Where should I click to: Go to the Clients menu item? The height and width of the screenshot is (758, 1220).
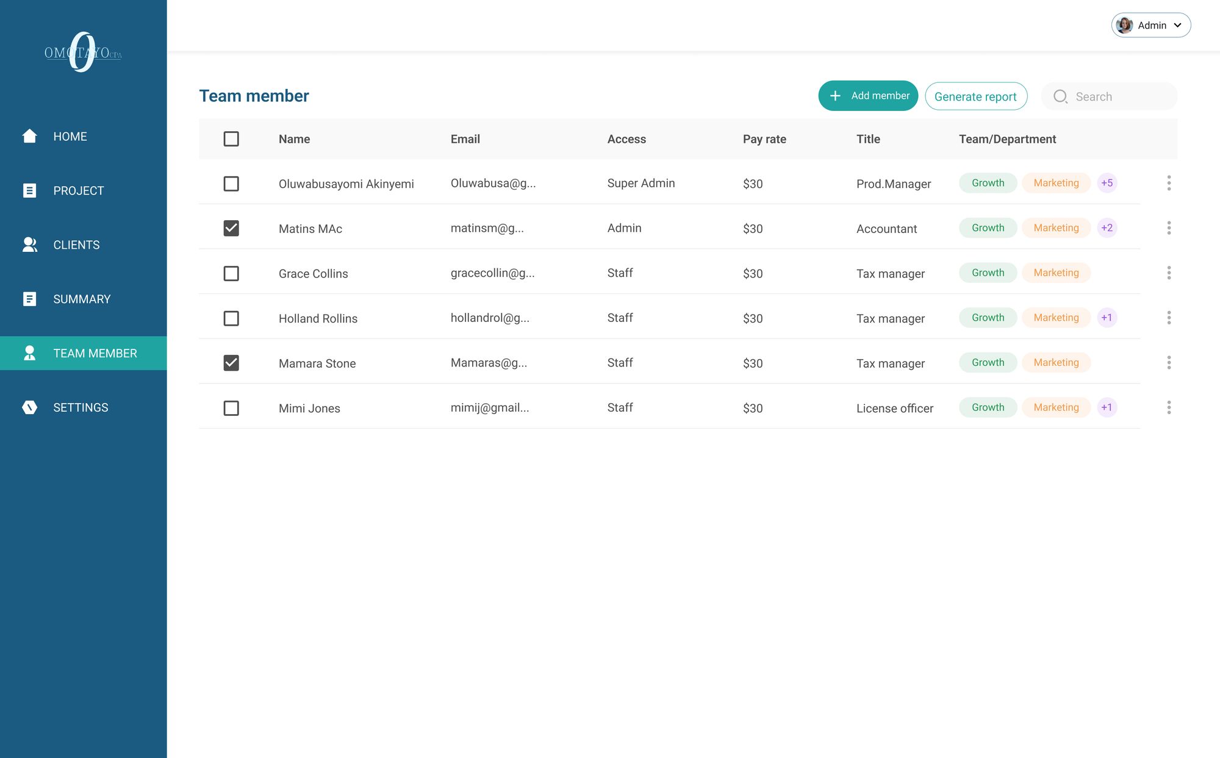pyautogui.click(x=76, y=245)
